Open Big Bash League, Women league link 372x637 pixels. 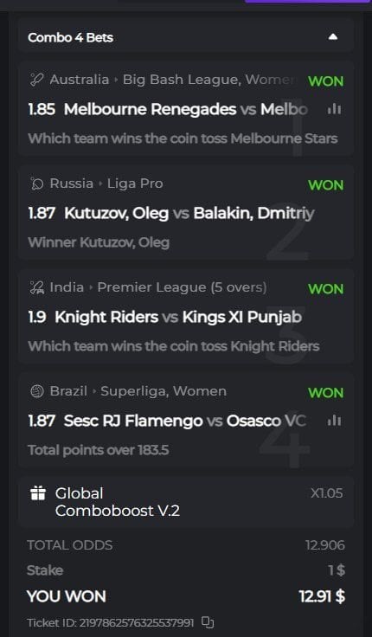pos(214,80)
